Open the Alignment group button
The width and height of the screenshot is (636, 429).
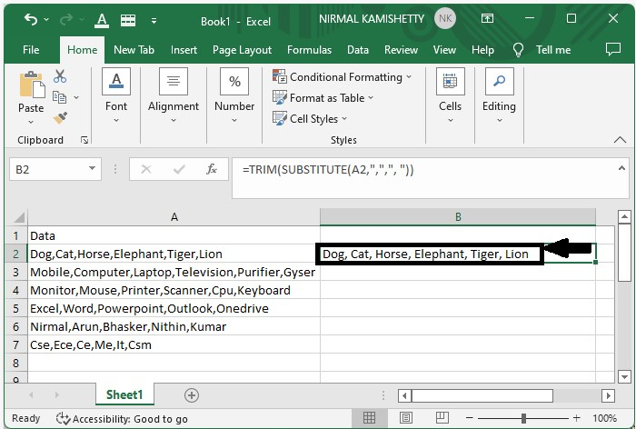174,95
